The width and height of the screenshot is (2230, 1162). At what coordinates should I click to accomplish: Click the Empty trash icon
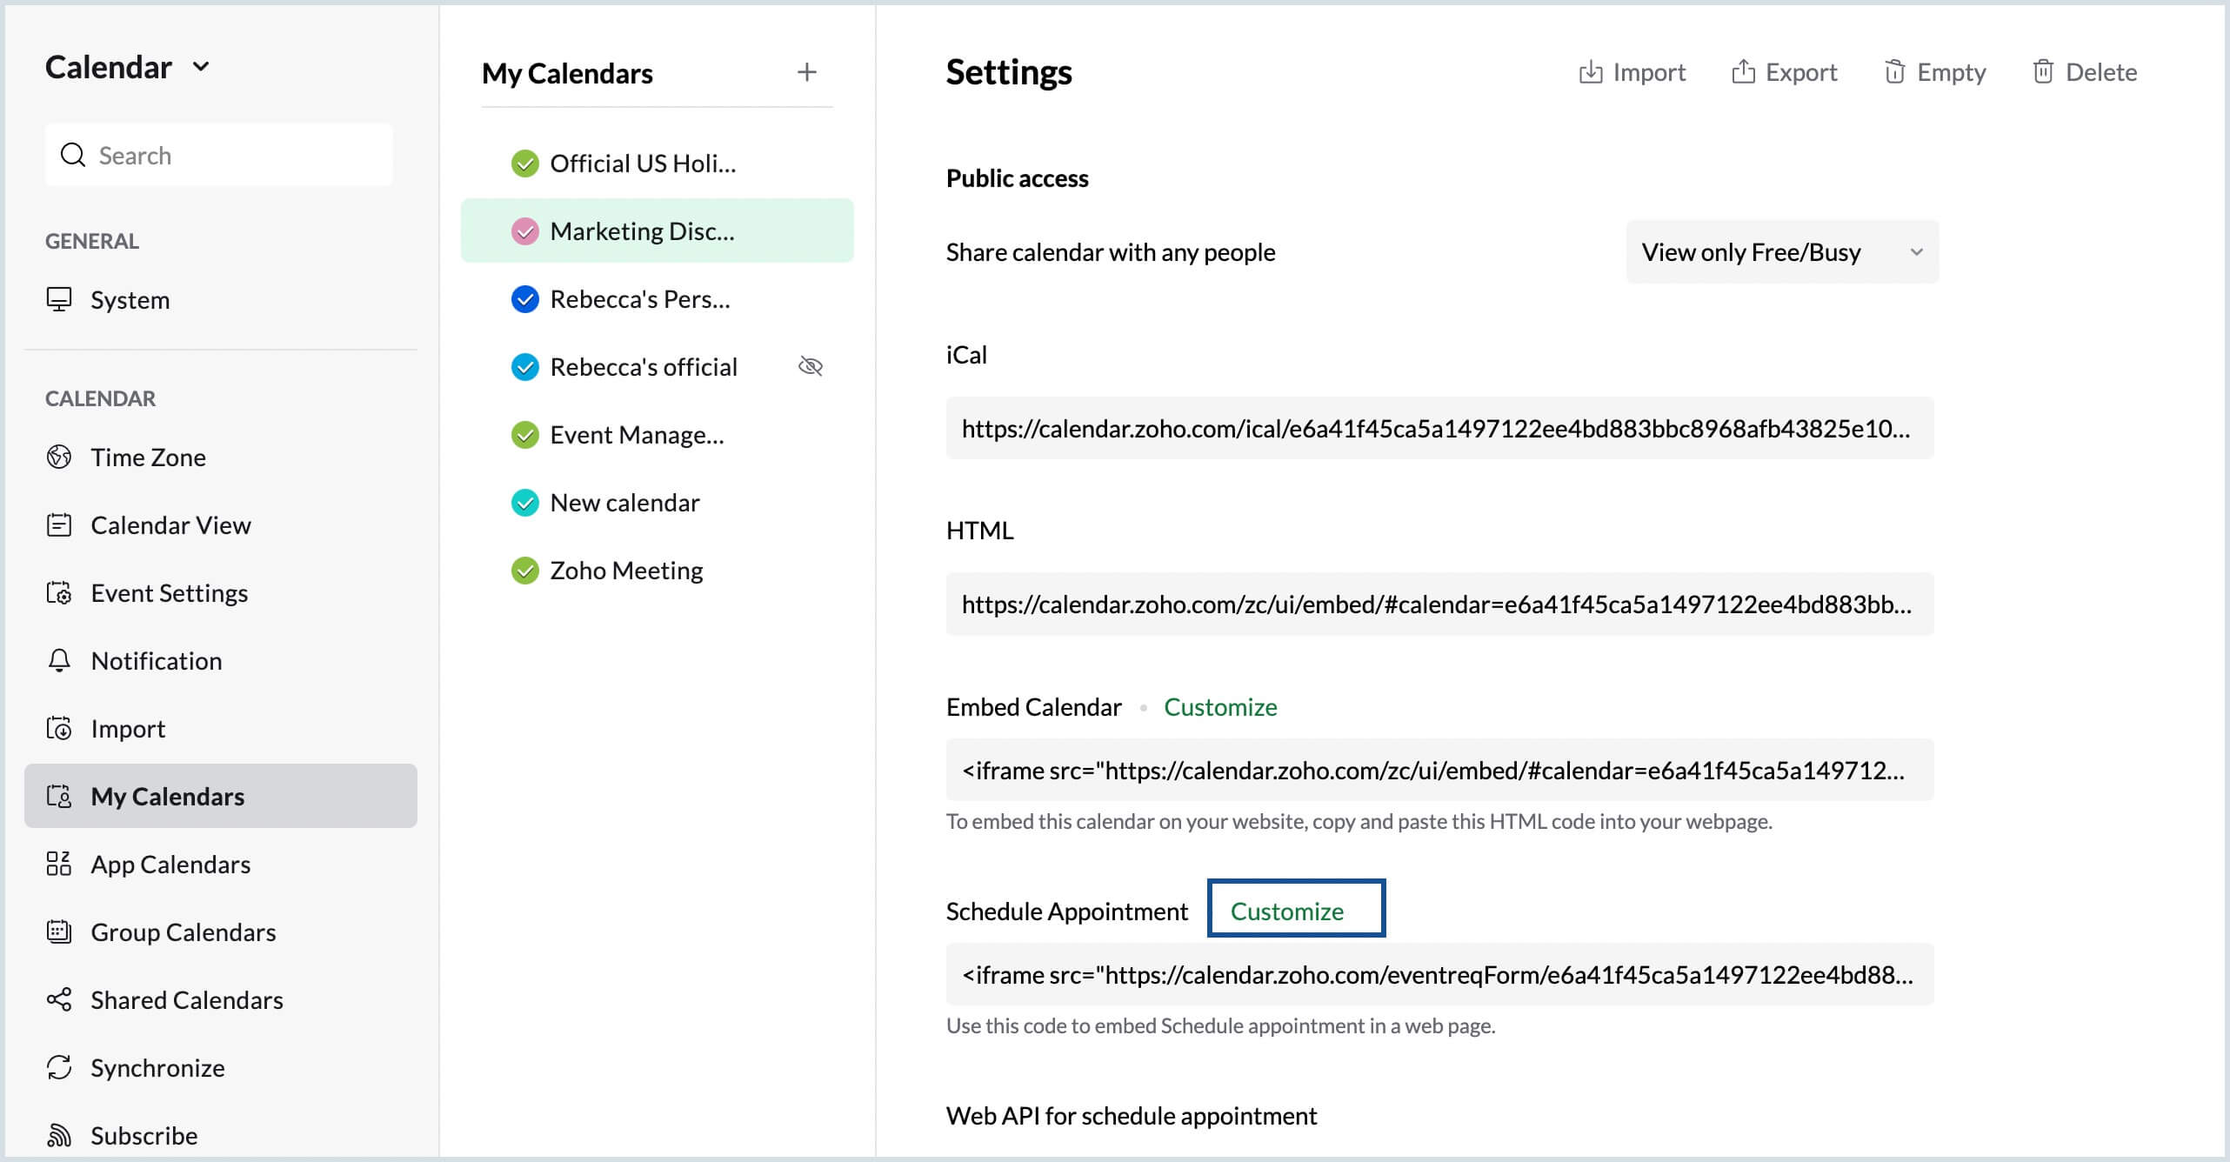coord(1894,72)
